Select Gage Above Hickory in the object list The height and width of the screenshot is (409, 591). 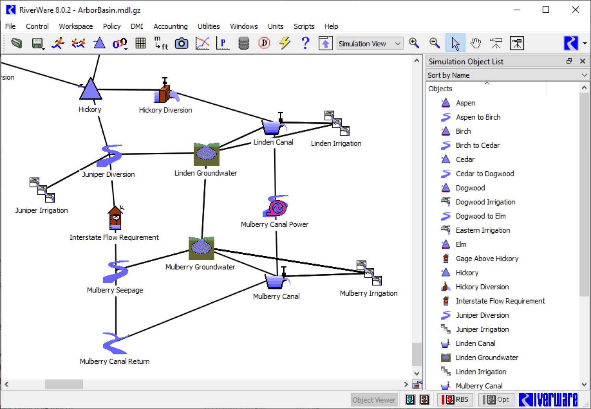[487, 259]
